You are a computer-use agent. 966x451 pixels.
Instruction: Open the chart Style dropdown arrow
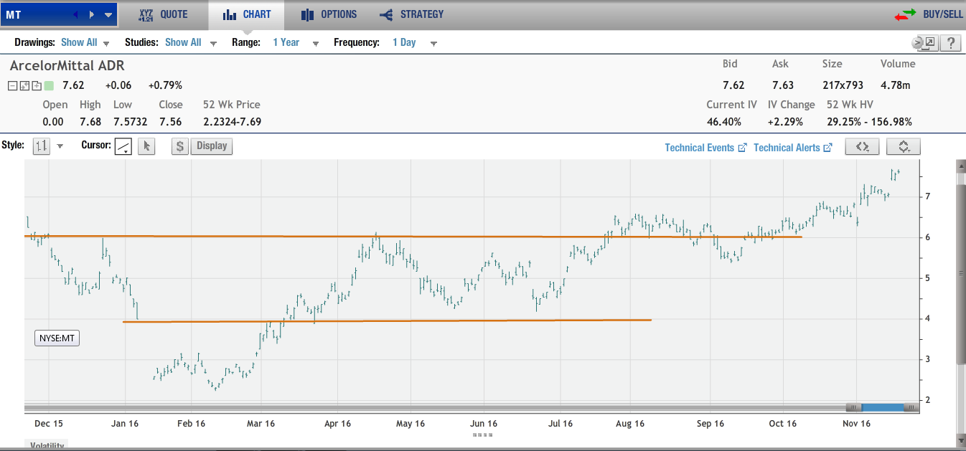(x=60, y=146)
